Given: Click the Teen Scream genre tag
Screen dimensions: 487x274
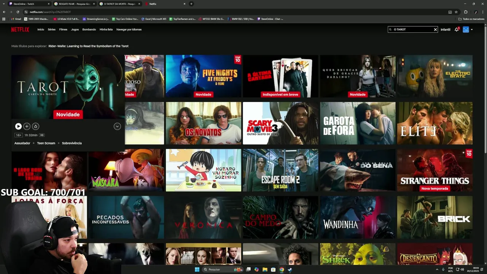Looking at the screenshot, I should point(46,143).
